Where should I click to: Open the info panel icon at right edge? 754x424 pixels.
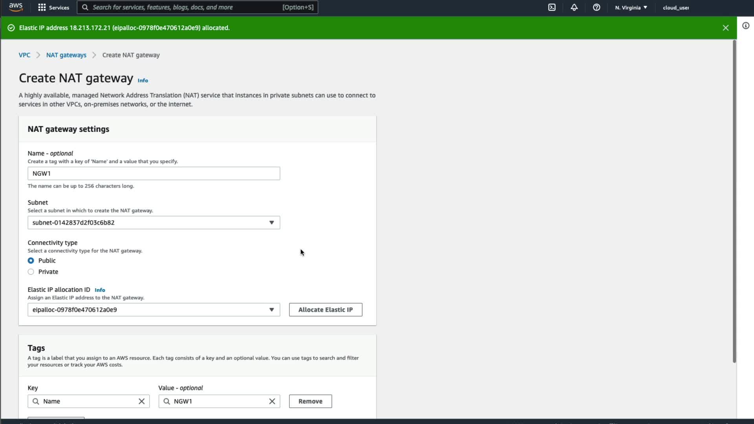(x=746, y=26)
